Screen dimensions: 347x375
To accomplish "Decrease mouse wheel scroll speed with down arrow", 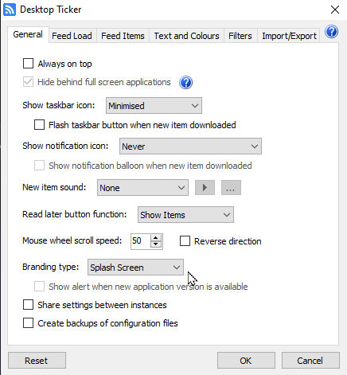I will point(156,244).
